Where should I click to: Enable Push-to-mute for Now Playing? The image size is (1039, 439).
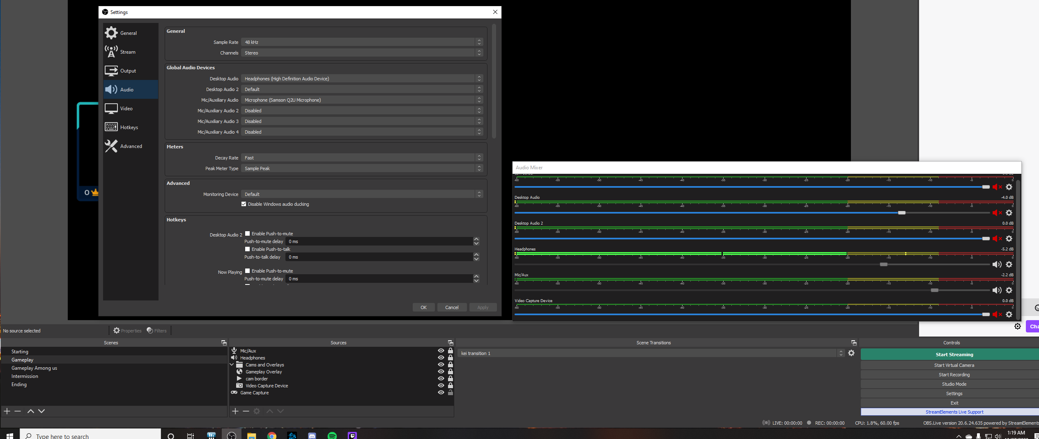tap(248, 271)
